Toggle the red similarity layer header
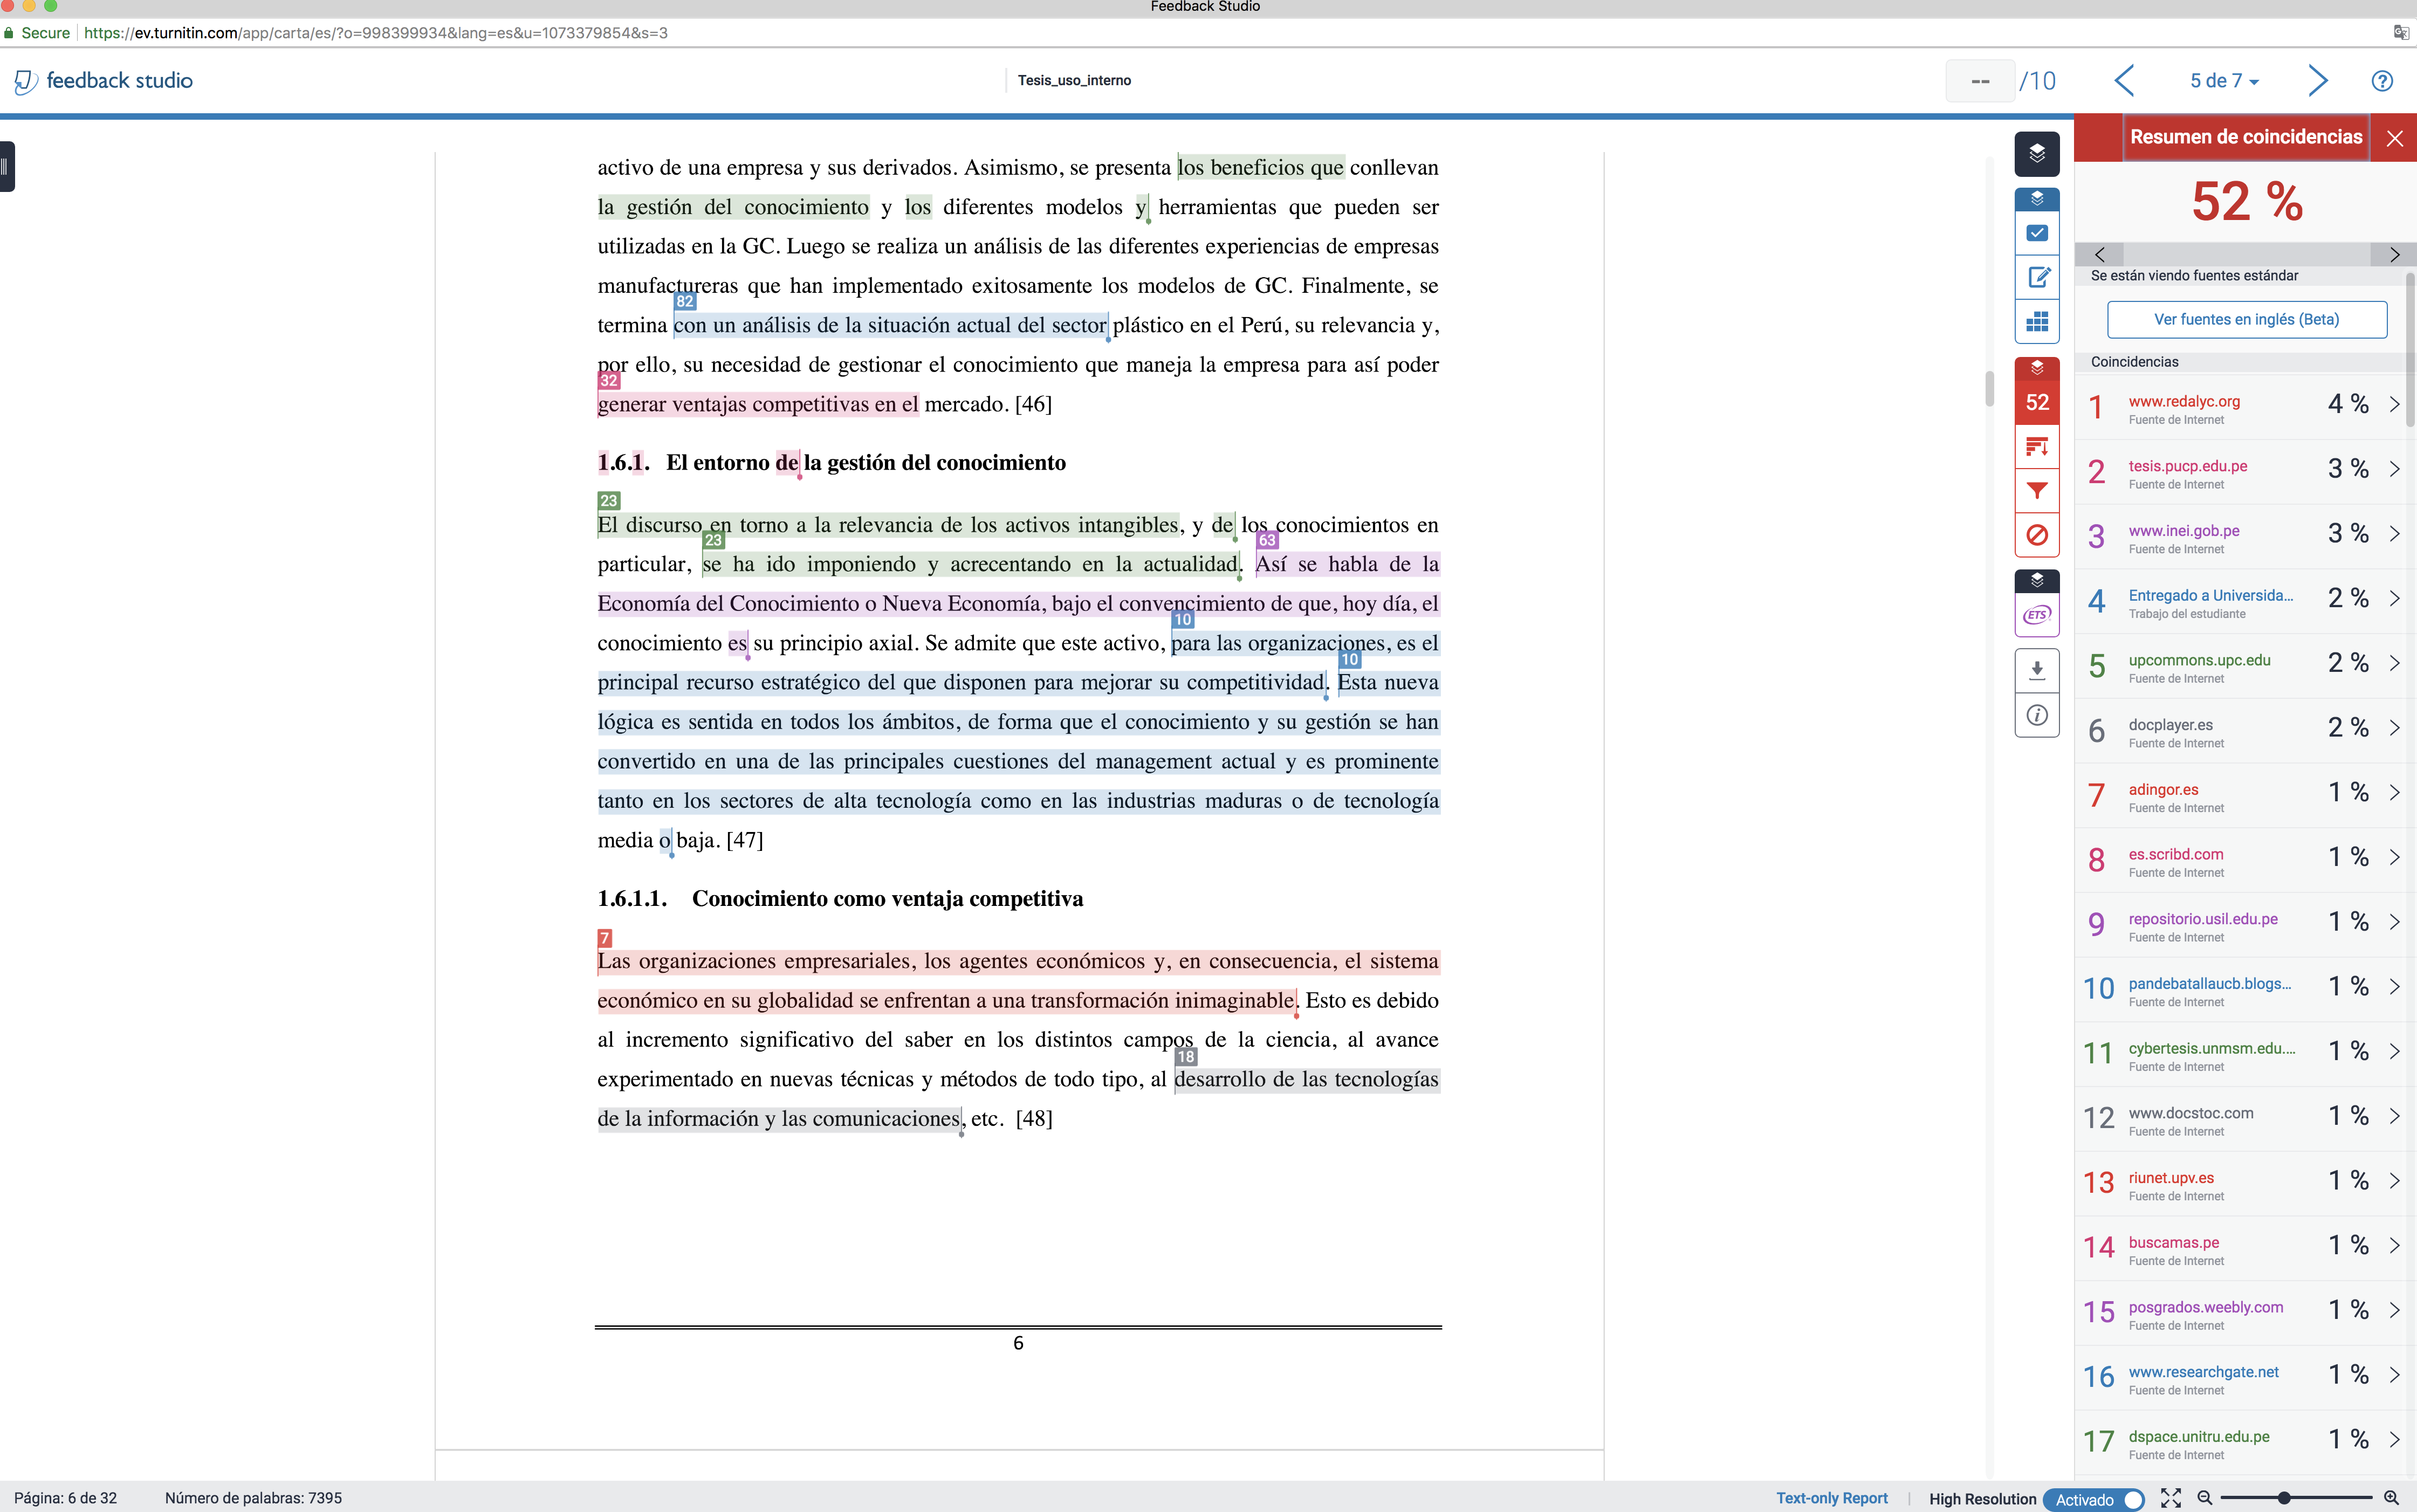 tap(2036, 368)
